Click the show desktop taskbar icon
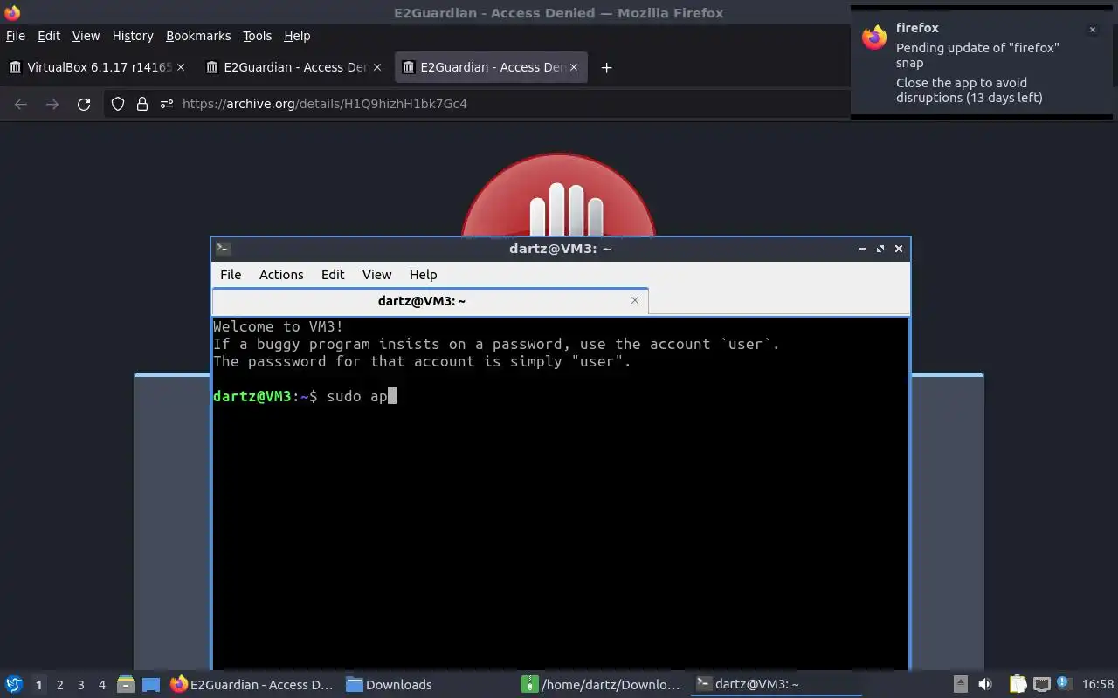This screenshot has width=1118, height=698. click(151, 684)
